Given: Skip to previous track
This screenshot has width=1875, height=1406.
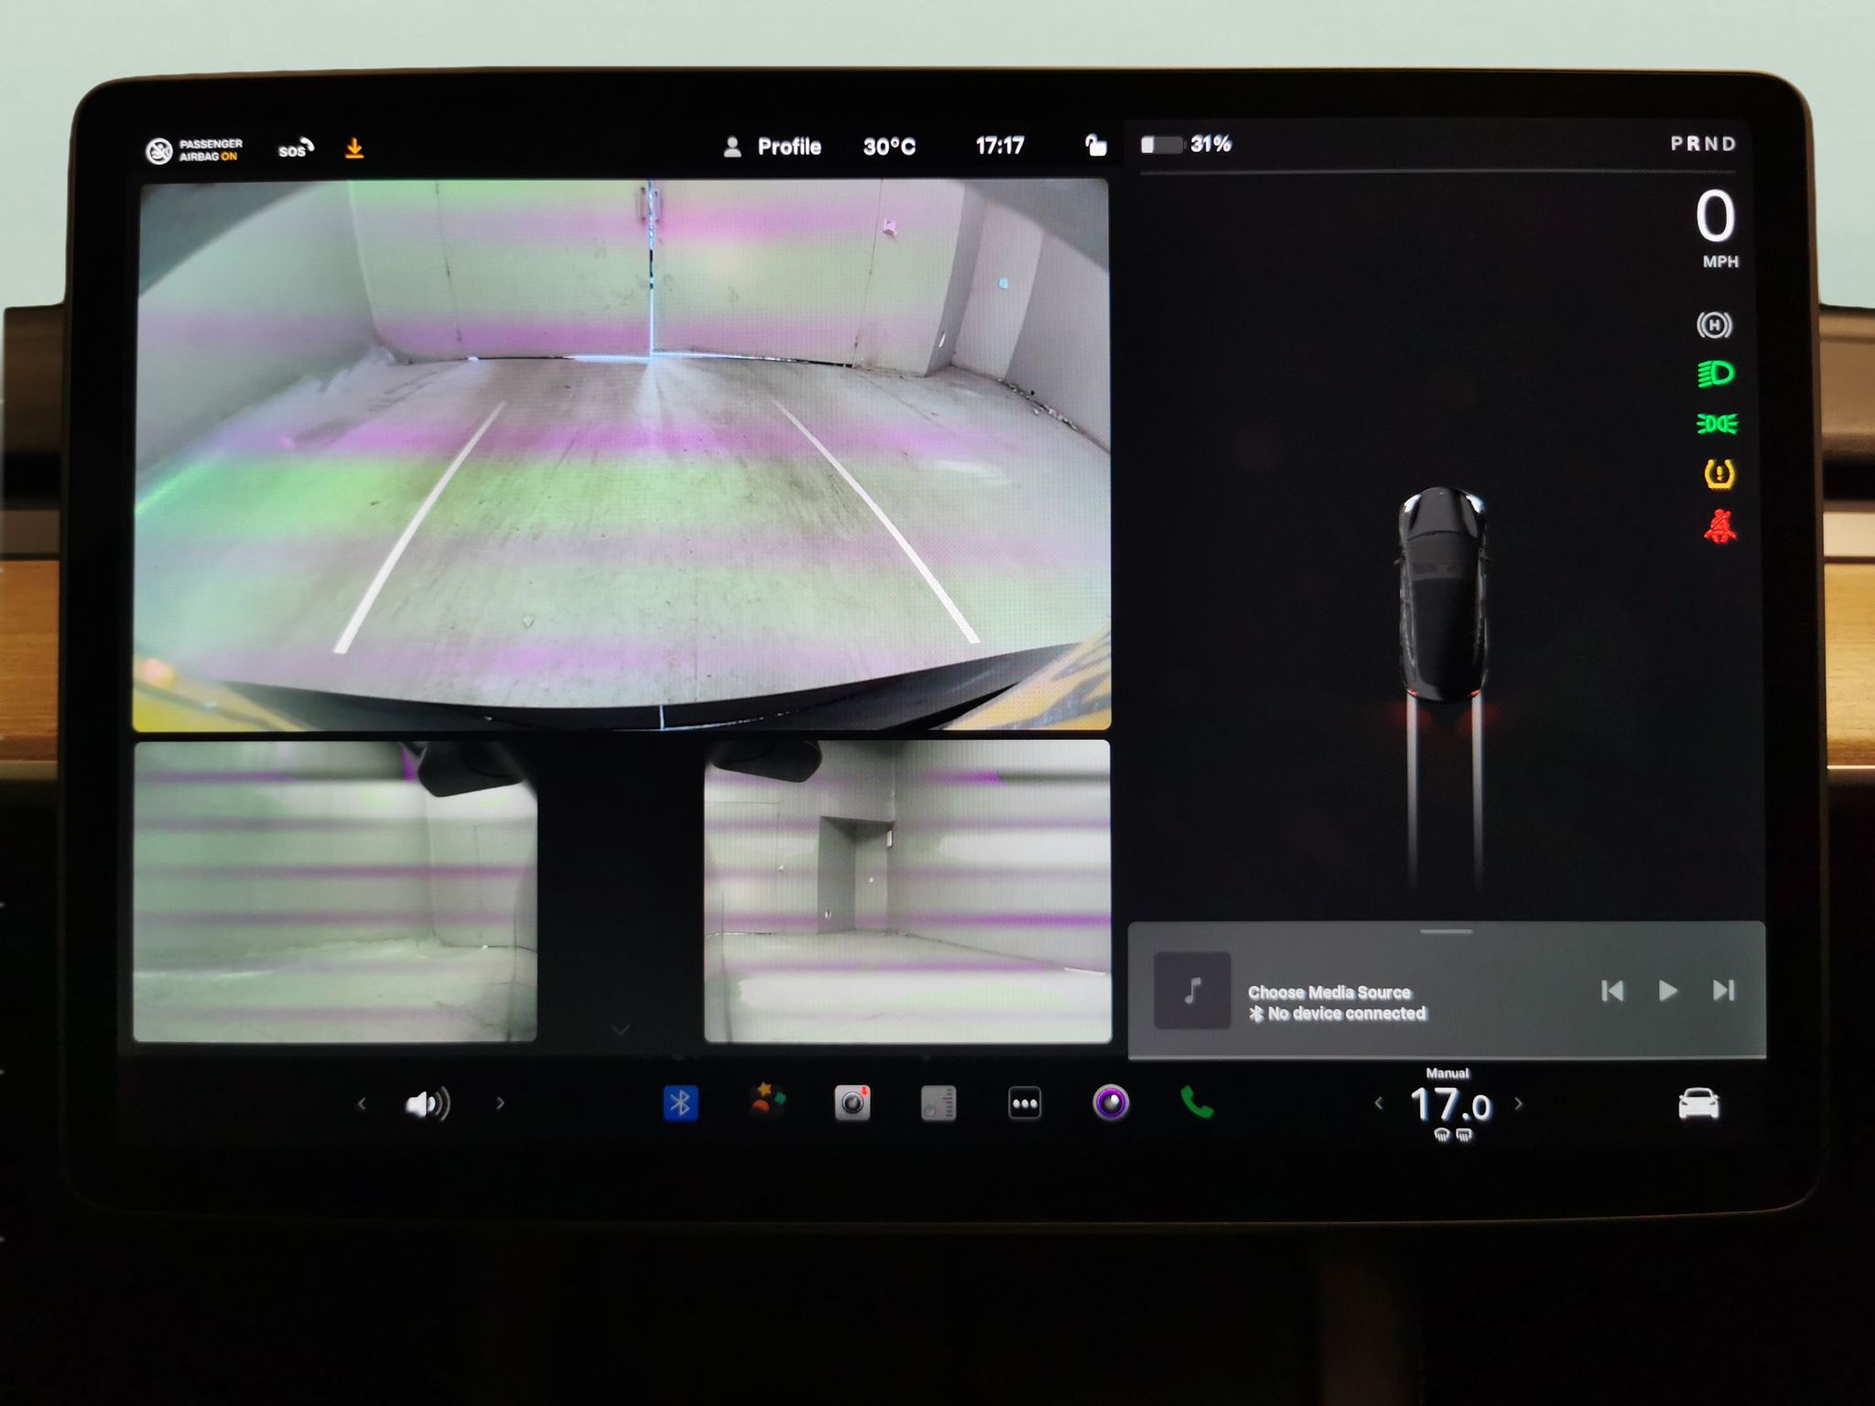Looking at the screenshot, I should tap(1612, 990).
